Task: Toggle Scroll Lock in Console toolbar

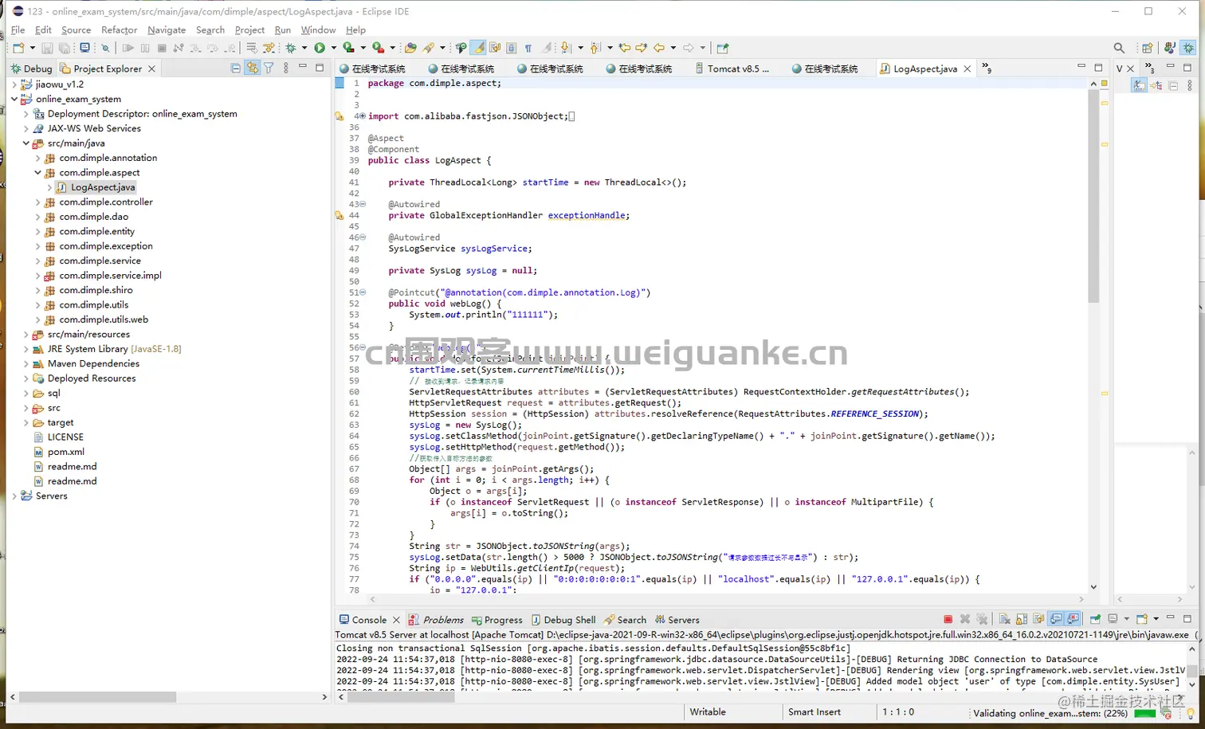Action: click(x=1022, y=619)
